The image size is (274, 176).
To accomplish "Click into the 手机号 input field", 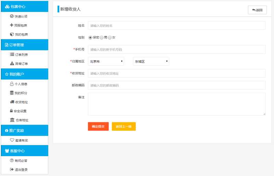I will point(176,50).
